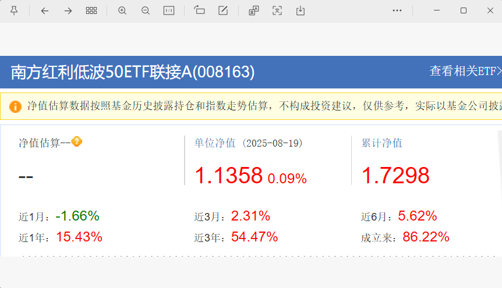
Task: Save the image with download icon
Action: [301, 10]
